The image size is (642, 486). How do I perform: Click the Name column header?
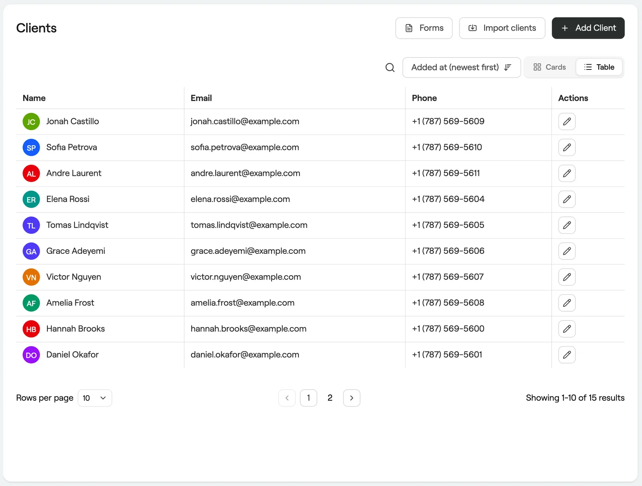(34, 98)
